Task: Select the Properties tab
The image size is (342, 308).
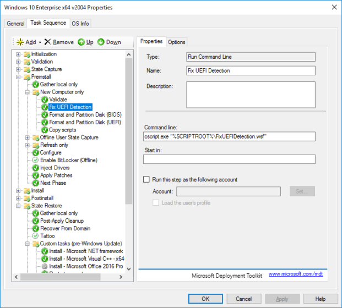Action: pyautogui.click(x=151, y=41)
